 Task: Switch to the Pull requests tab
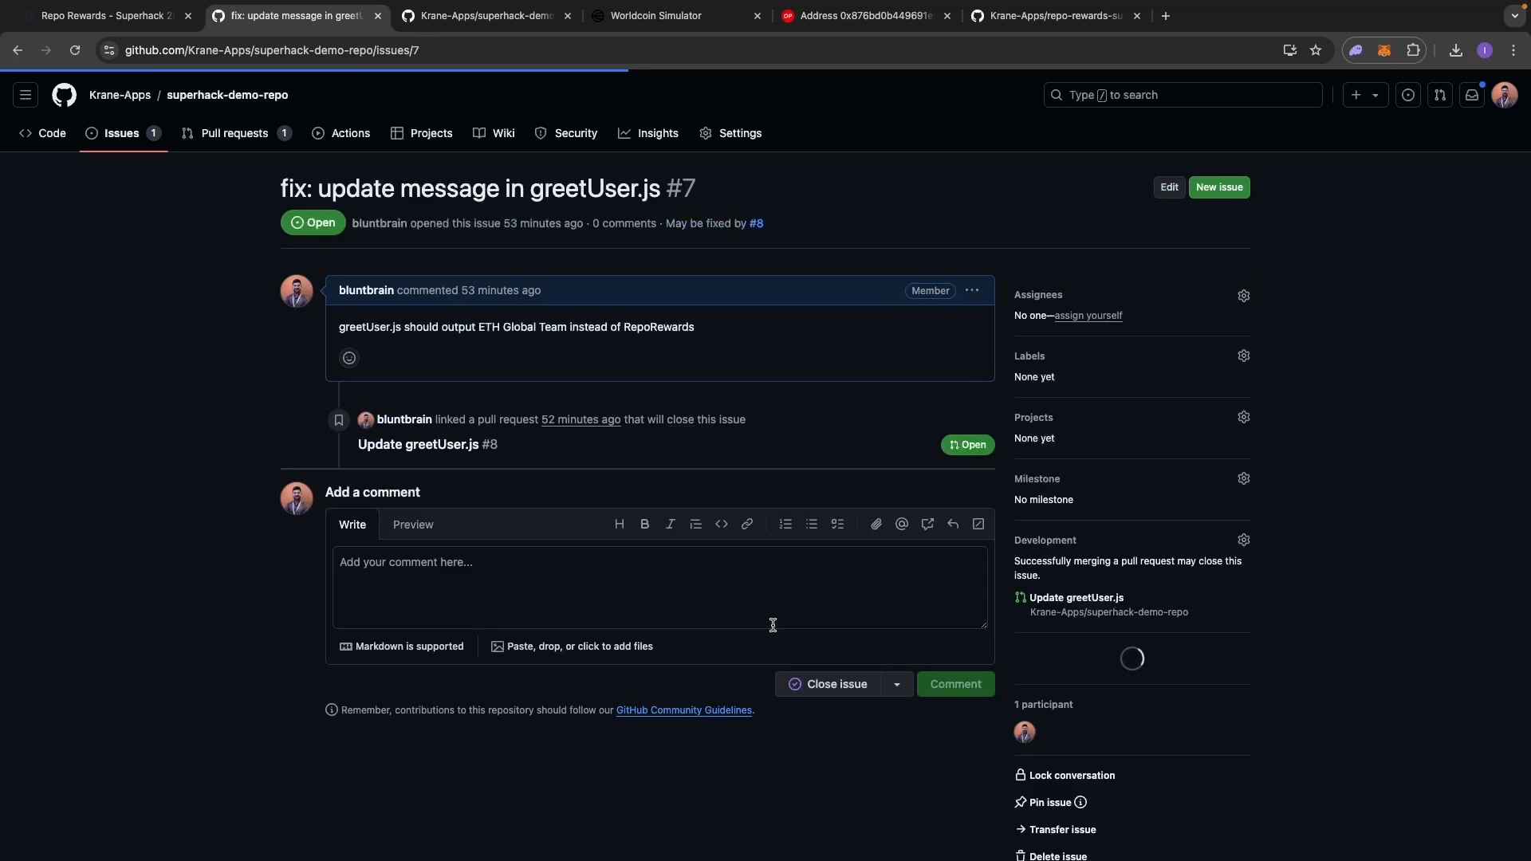236,133
